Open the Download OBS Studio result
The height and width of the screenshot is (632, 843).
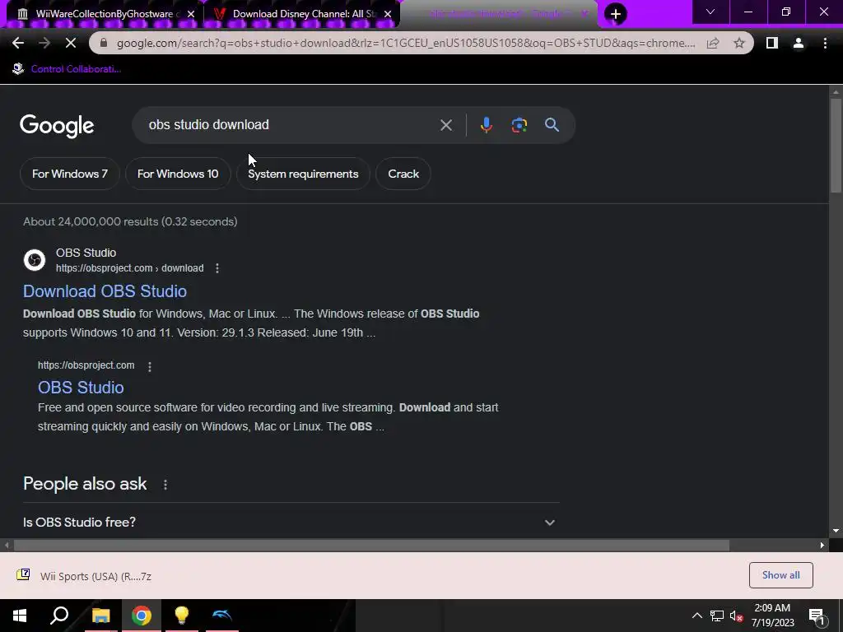click(x=105, y=291)
